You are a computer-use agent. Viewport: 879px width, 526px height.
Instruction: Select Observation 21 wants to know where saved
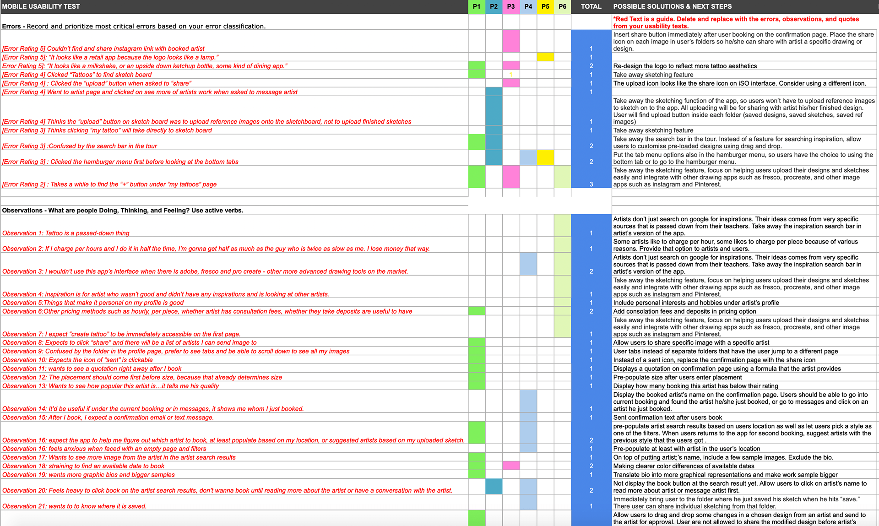234,503
